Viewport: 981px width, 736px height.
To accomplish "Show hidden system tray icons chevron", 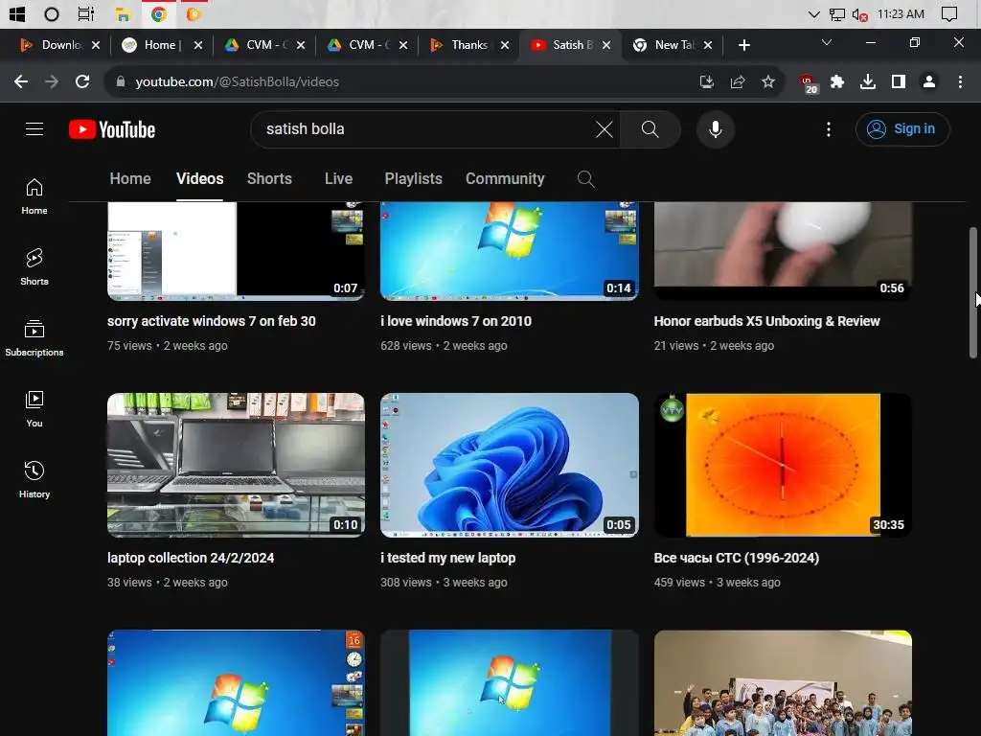I will (x=814, y=13).
